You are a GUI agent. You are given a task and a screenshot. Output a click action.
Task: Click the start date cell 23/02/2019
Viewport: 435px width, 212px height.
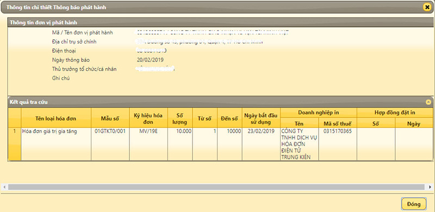[261, 144]
